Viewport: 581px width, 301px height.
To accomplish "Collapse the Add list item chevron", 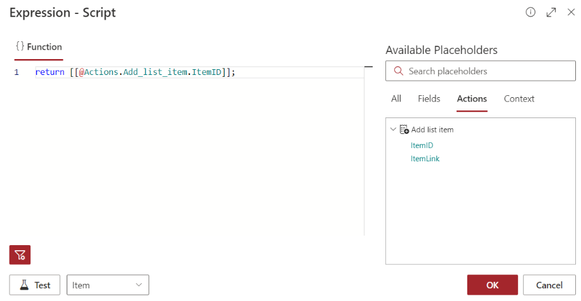I will tap(393, 130).
